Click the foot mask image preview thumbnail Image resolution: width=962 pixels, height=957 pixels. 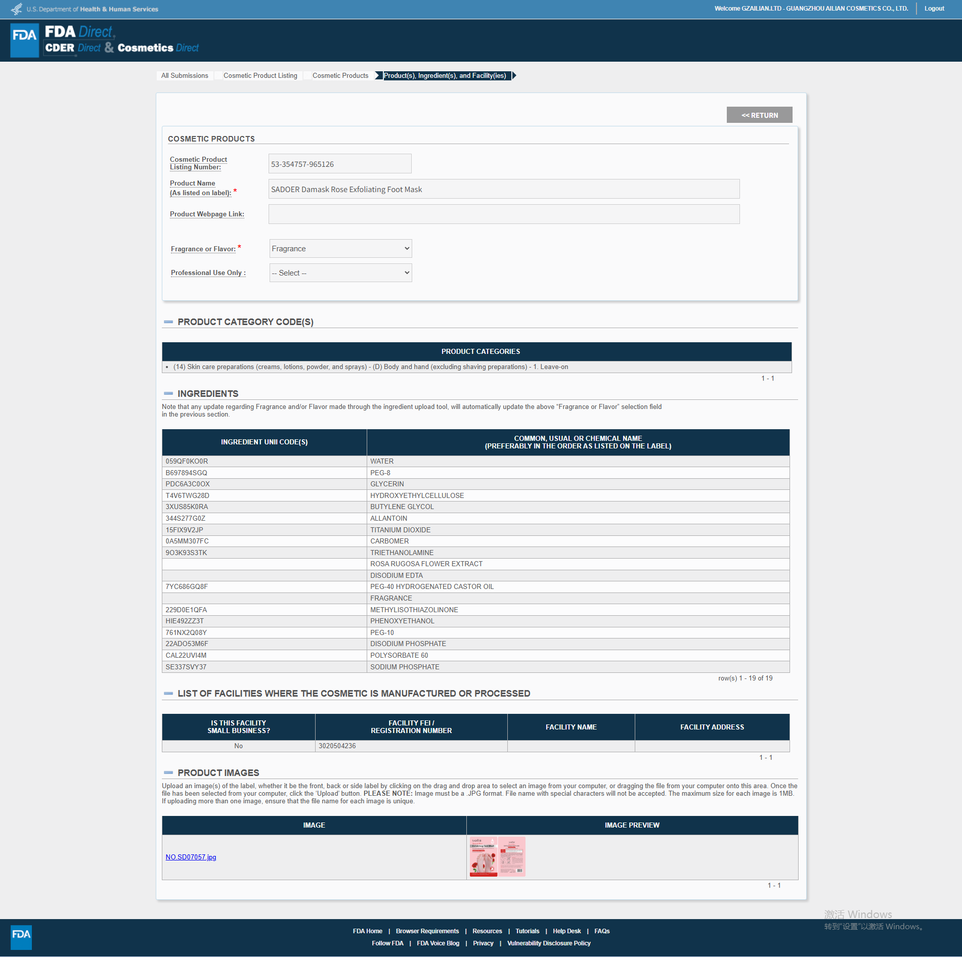coord(497,856)
